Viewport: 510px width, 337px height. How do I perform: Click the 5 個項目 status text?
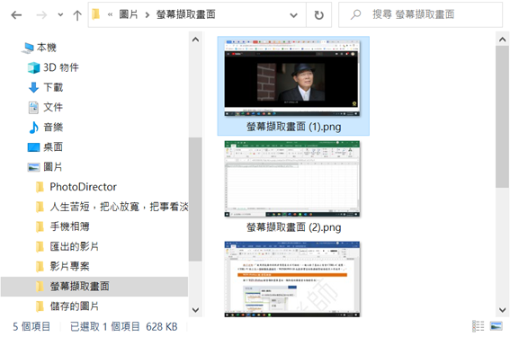pos(31,326)
